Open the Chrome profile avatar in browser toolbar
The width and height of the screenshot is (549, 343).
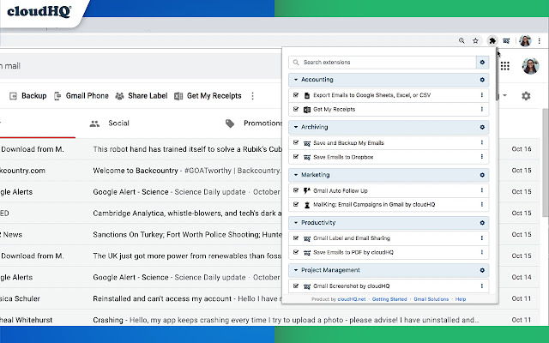tap(525, 41)
